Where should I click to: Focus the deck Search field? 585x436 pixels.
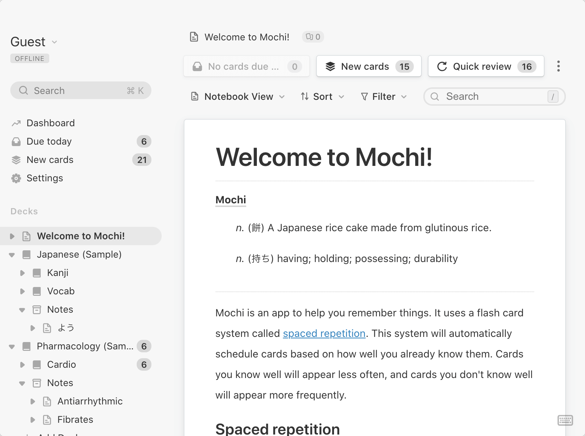[494, 97]
